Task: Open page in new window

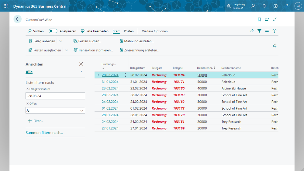Action: pos(267,19)
